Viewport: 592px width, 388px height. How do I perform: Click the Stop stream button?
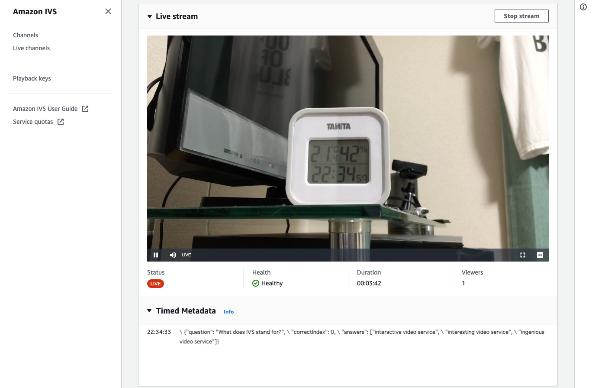tap(521, 16)
